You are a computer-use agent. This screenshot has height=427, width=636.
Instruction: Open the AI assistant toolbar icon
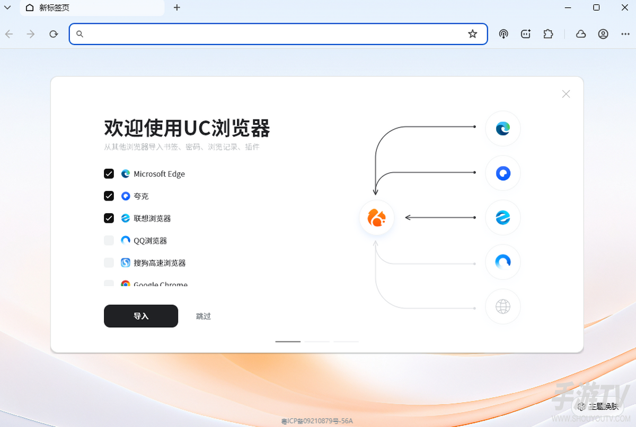pos(526,34)
